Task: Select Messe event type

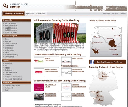Action: (x=7, y=39)
